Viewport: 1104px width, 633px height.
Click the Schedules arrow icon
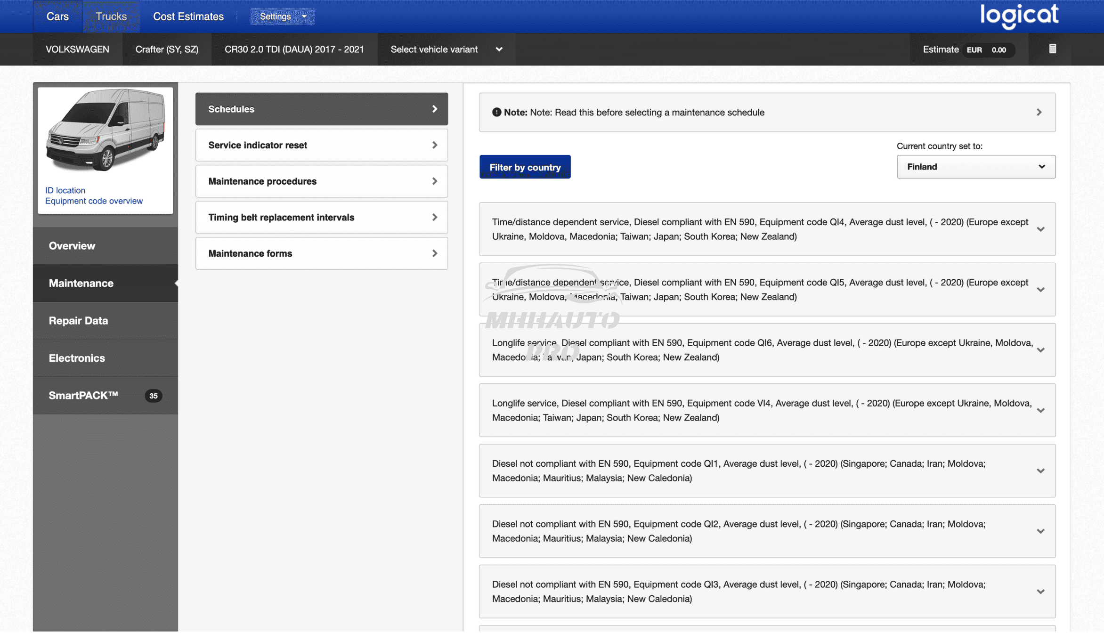coord(434,109)
